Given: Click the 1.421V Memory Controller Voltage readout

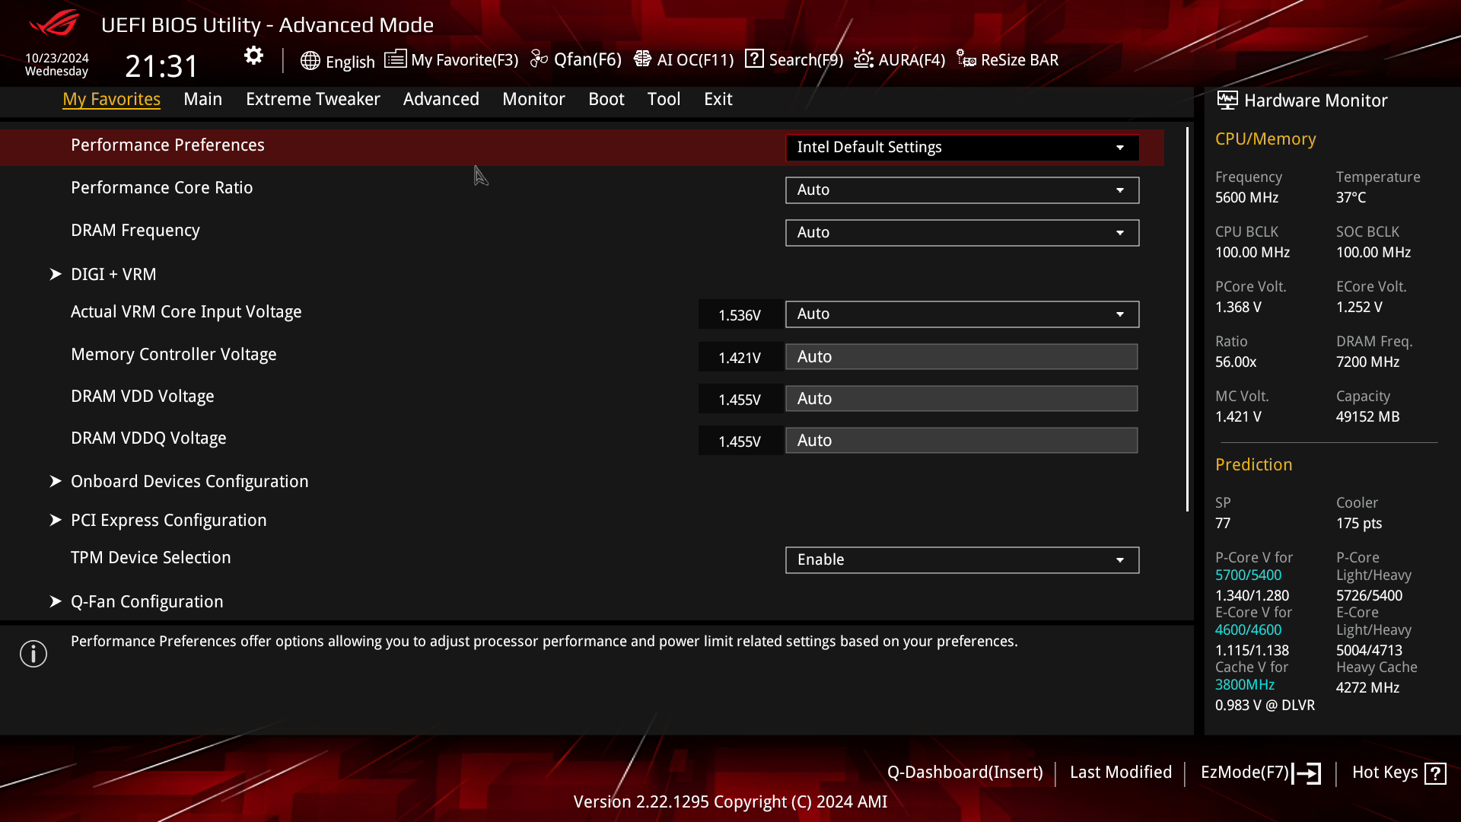Looking at the screenshot, I should point(740,357).
